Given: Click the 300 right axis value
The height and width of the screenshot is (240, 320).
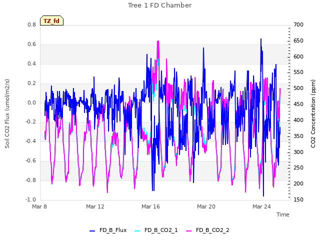Looking at the screenshot, I should pyautogui.click(x=298, y=152).
